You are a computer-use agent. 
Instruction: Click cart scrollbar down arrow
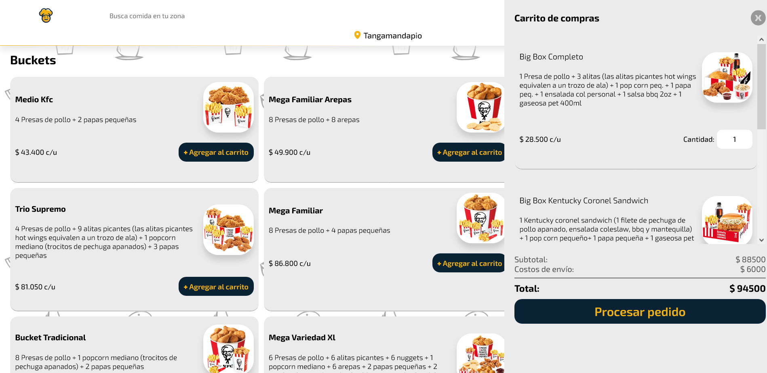pos(761,240)
